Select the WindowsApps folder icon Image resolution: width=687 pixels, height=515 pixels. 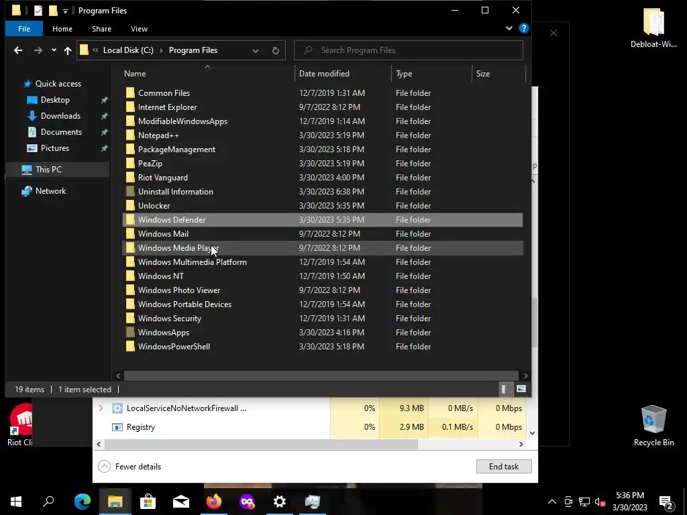point(130,333)
